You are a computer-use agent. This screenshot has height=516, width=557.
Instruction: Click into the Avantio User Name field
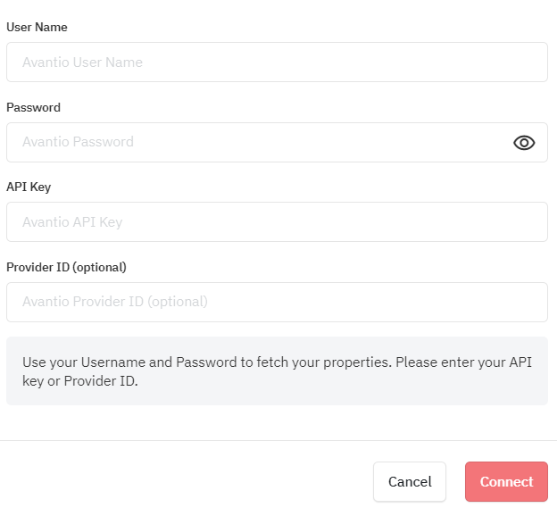coord(277,62)
